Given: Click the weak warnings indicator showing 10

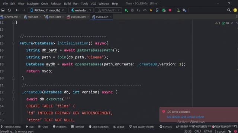Looking at the screenshot, I should (x=225, y=23).
